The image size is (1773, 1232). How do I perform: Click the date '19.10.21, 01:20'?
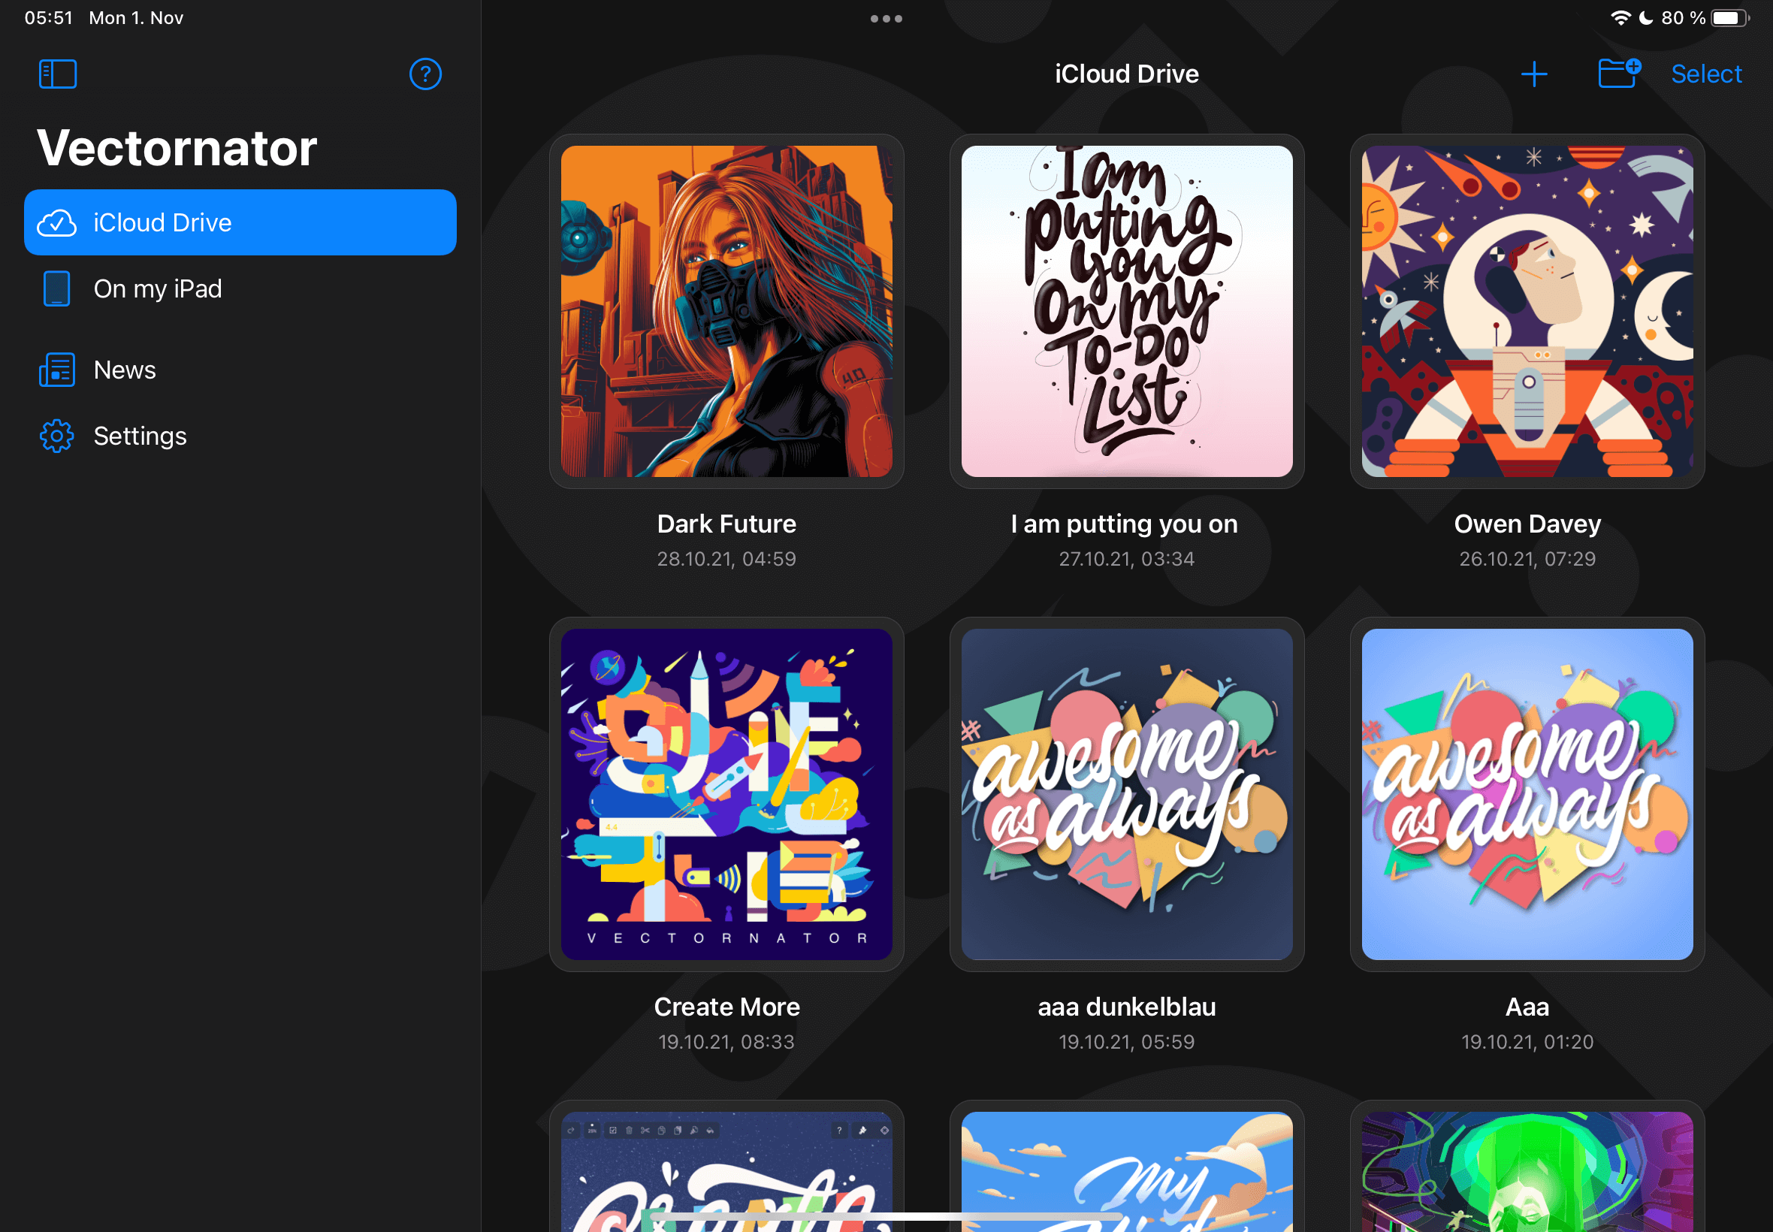pos(1527,1042)
